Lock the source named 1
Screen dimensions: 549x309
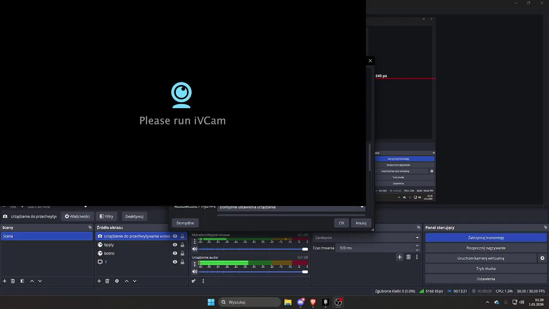[182, 262]
